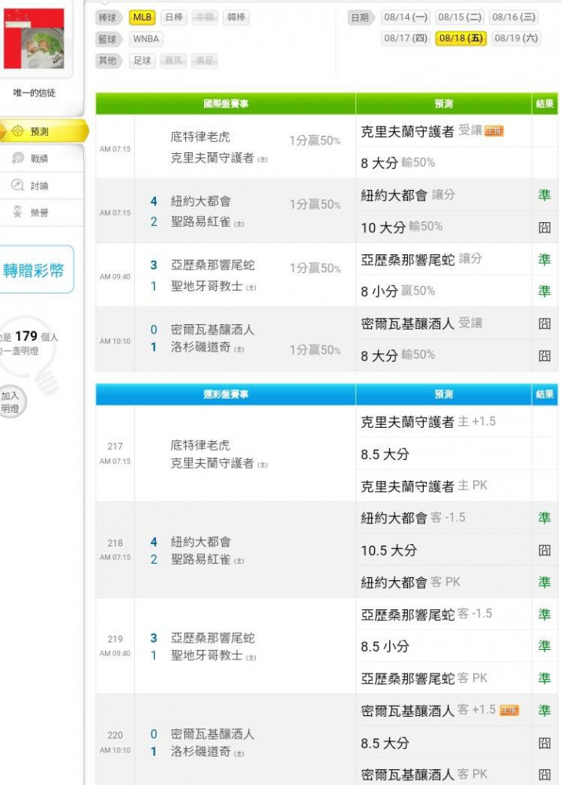
Task: Click the orange 主推 badge next to 受讓
Action: click(494, 131)
